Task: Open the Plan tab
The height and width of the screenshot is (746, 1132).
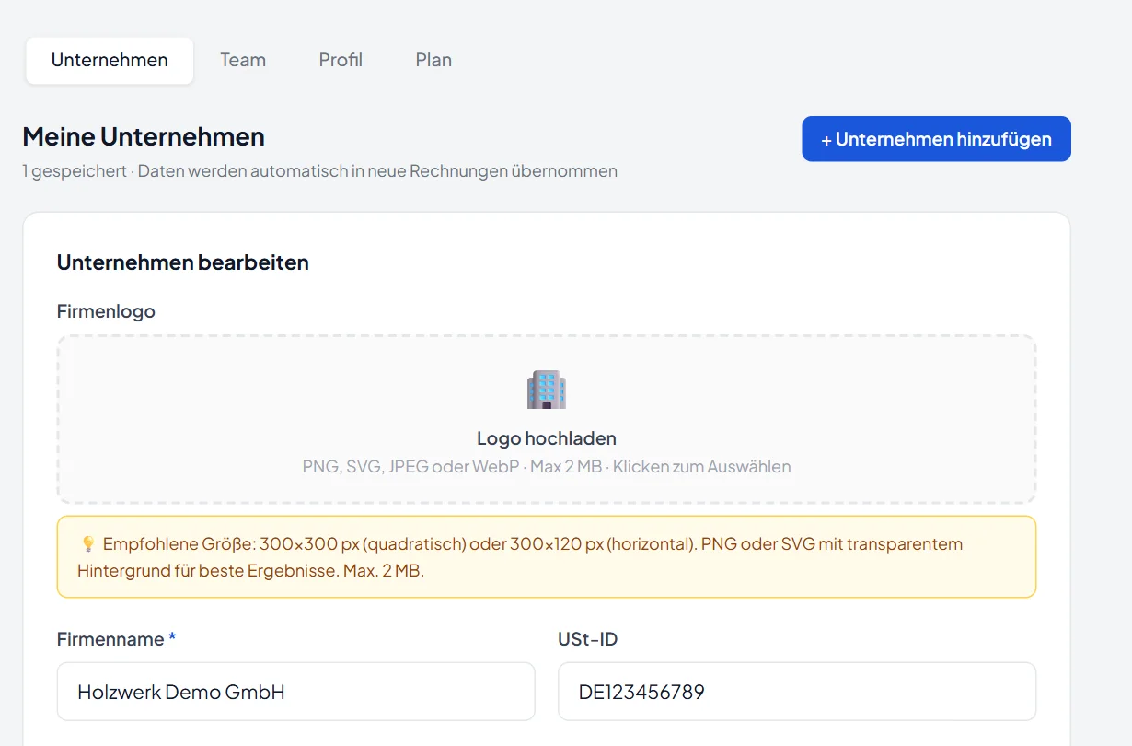Action: [433, 61]
